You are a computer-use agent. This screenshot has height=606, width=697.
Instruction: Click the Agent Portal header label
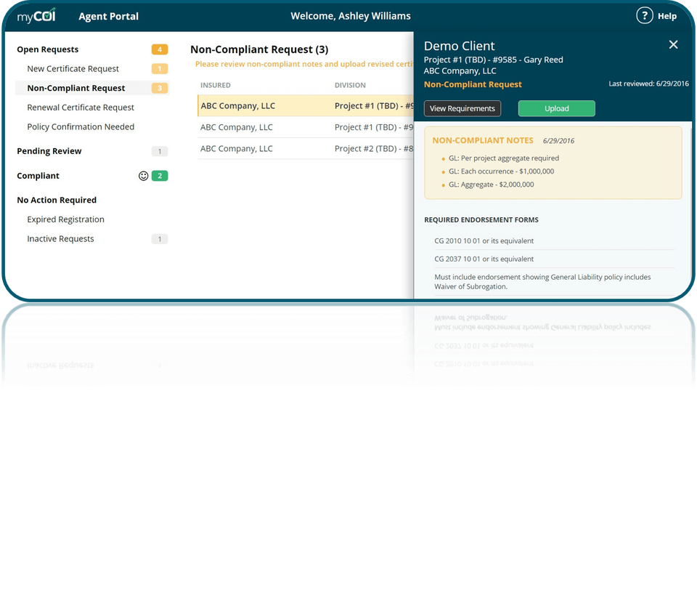108,15
